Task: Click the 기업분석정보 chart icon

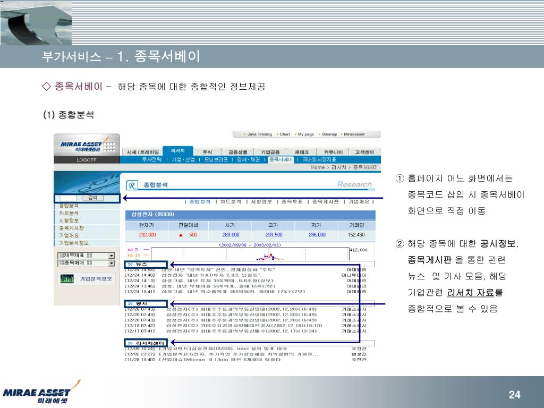Action: click(67, 278)
